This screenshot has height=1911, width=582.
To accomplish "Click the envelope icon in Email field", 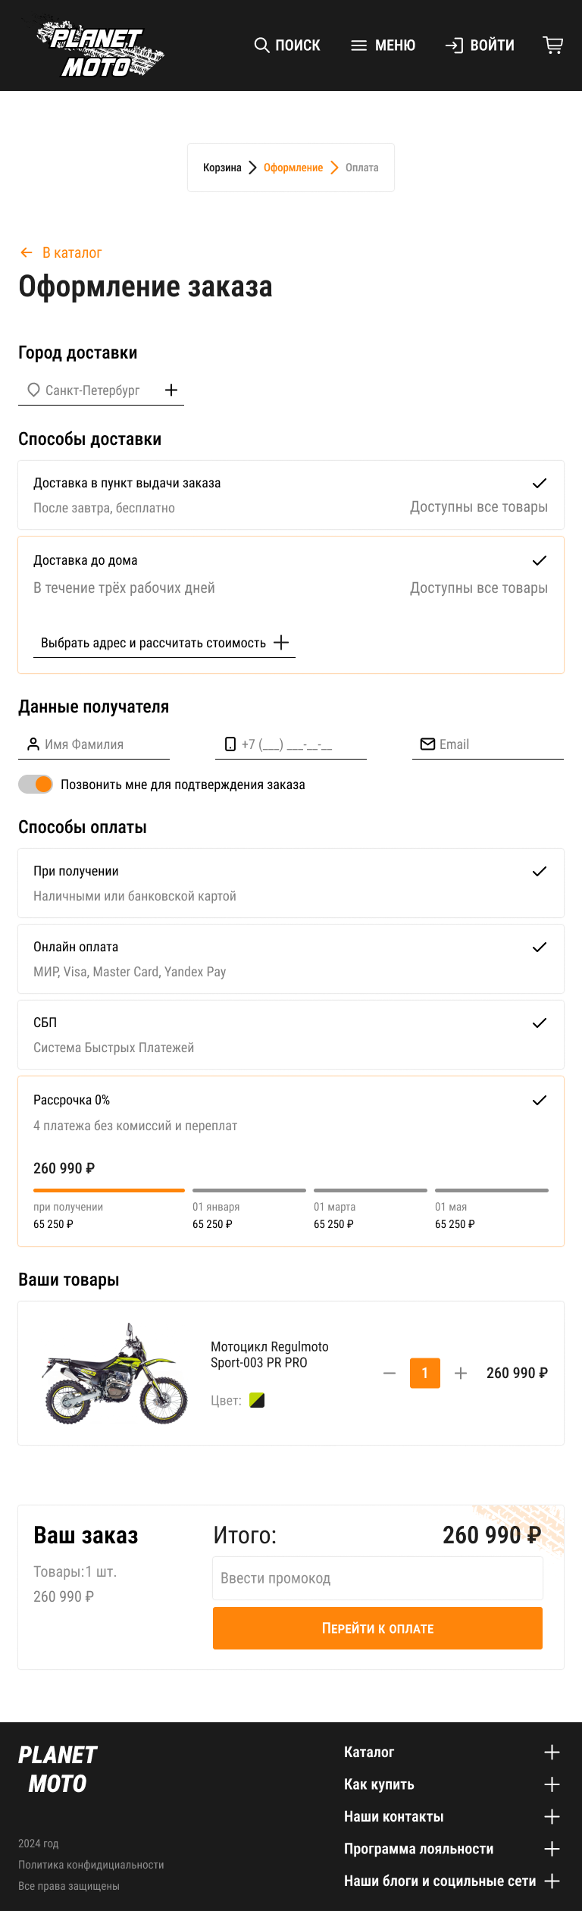I will tap(427, 744).
